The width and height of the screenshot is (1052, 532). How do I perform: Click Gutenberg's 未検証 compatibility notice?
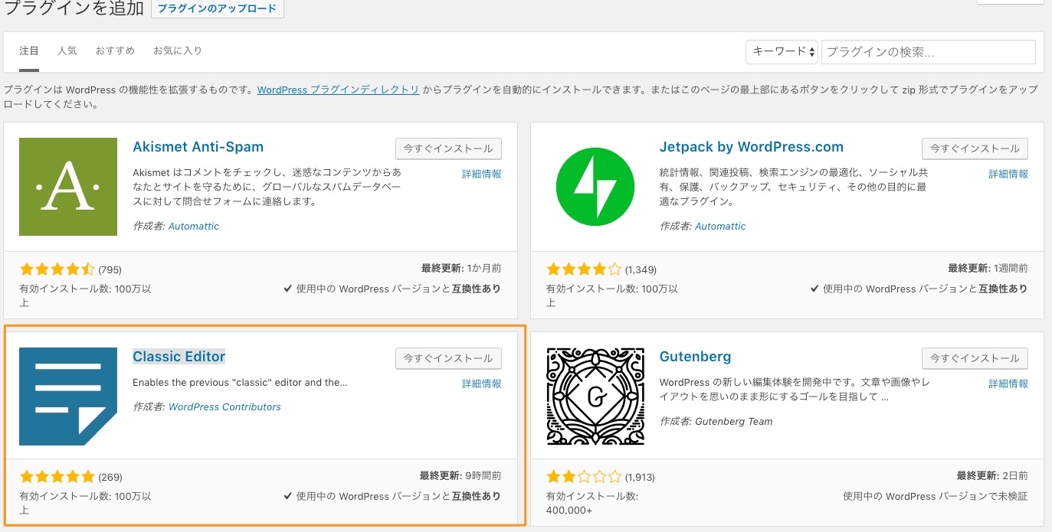[x=936, y=497]
